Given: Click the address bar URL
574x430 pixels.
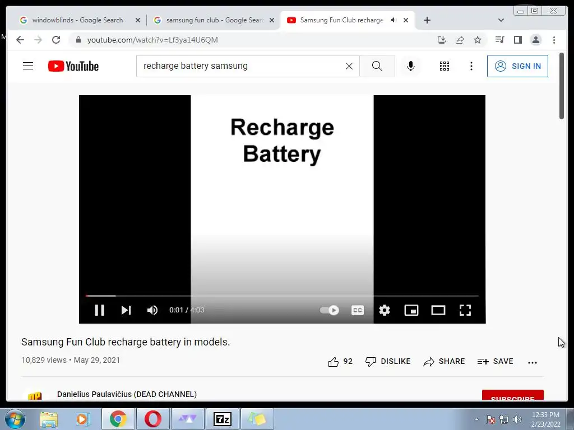Looking at the screenshot, I should [x=152, y=40].
